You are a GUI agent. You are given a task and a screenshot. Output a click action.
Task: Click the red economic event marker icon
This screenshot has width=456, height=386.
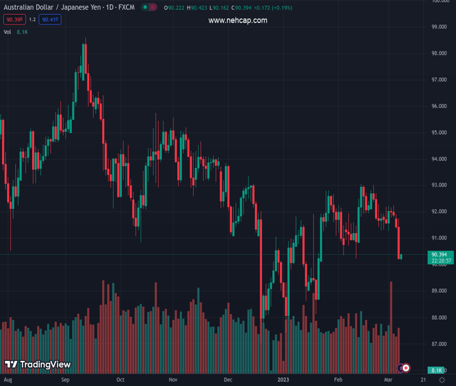point(406,368)
